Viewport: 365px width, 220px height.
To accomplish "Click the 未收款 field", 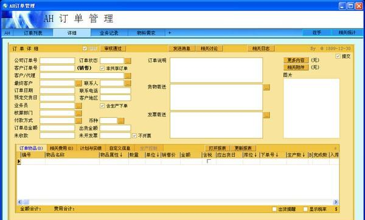I will [57, 136].
